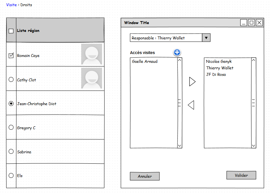Select the Sabrina radio button
Screen dimensions: 271x194
(11, 151)
